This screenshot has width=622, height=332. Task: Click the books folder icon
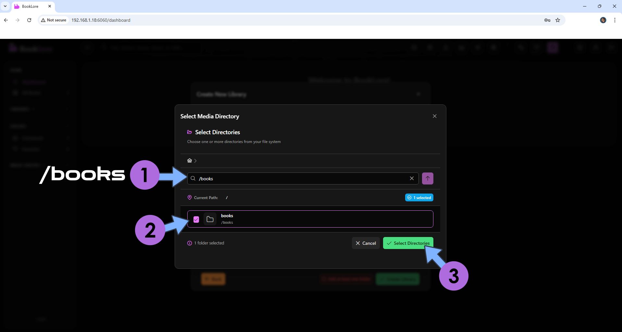(210, 219)
